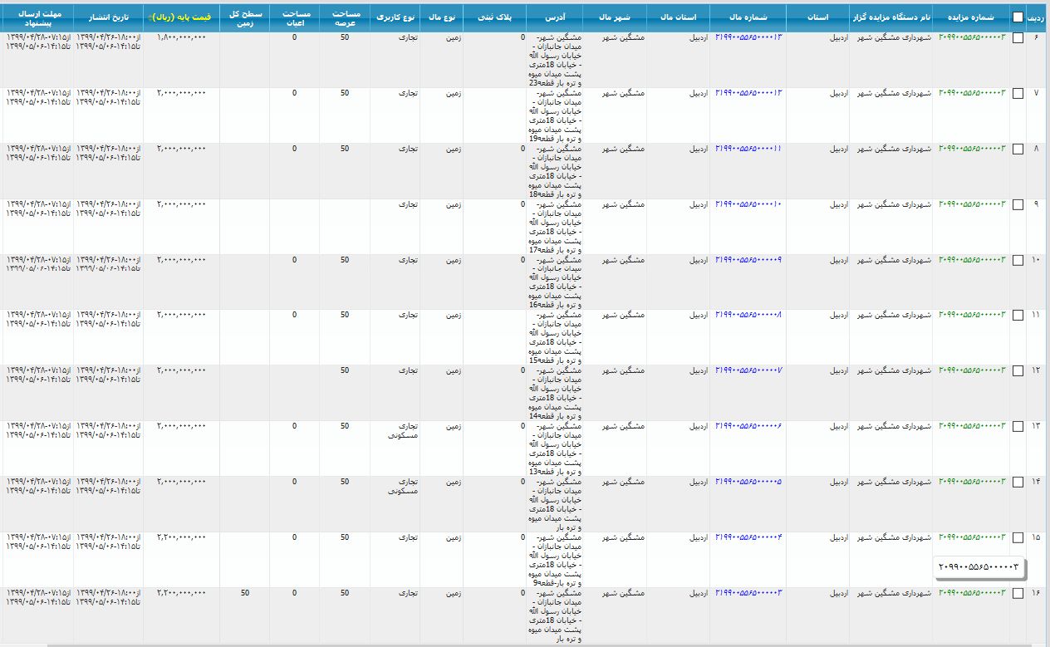Image resolution: width=1050 pixels, height=647 pixels.
Task: Enable the checkbox for row ۱۶
Action: (x=1018, y=593)
